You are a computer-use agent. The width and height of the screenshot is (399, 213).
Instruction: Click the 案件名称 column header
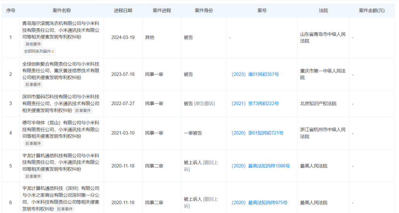click(62, 11)
